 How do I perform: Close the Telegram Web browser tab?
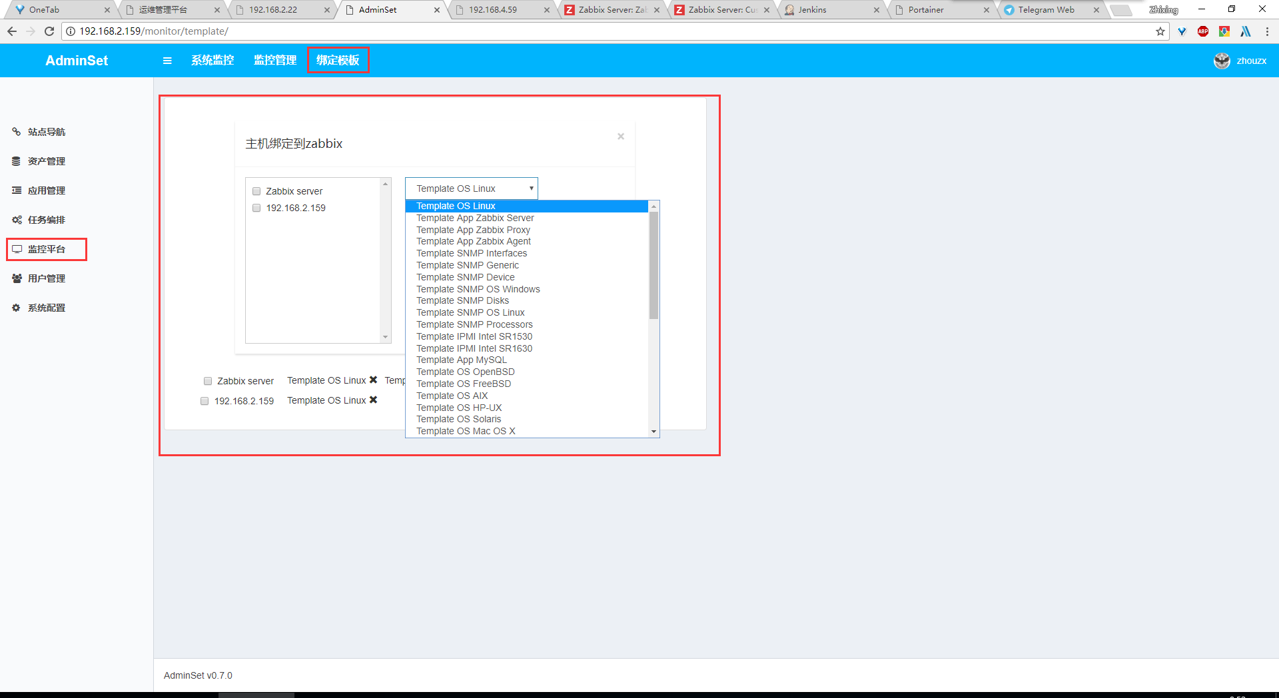(1096, 10)
